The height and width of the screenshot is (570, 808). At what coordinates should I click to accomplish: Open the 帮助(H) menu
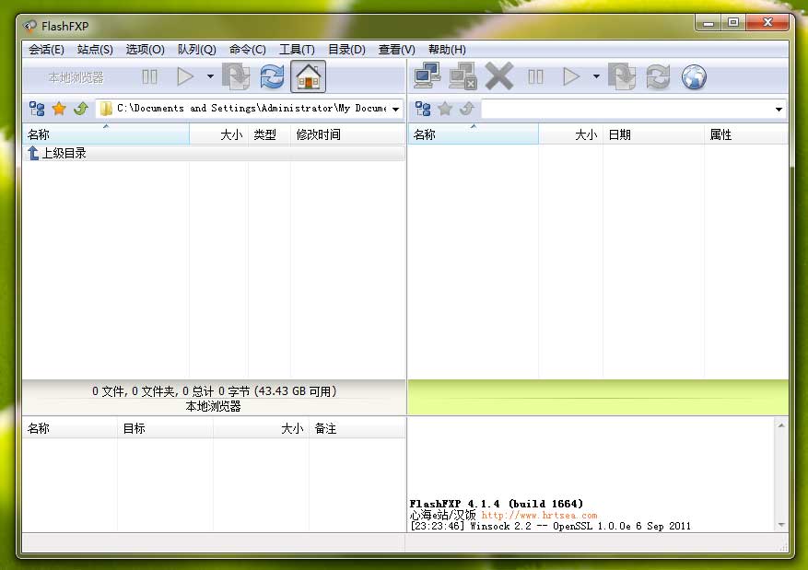tap(447, 50)
